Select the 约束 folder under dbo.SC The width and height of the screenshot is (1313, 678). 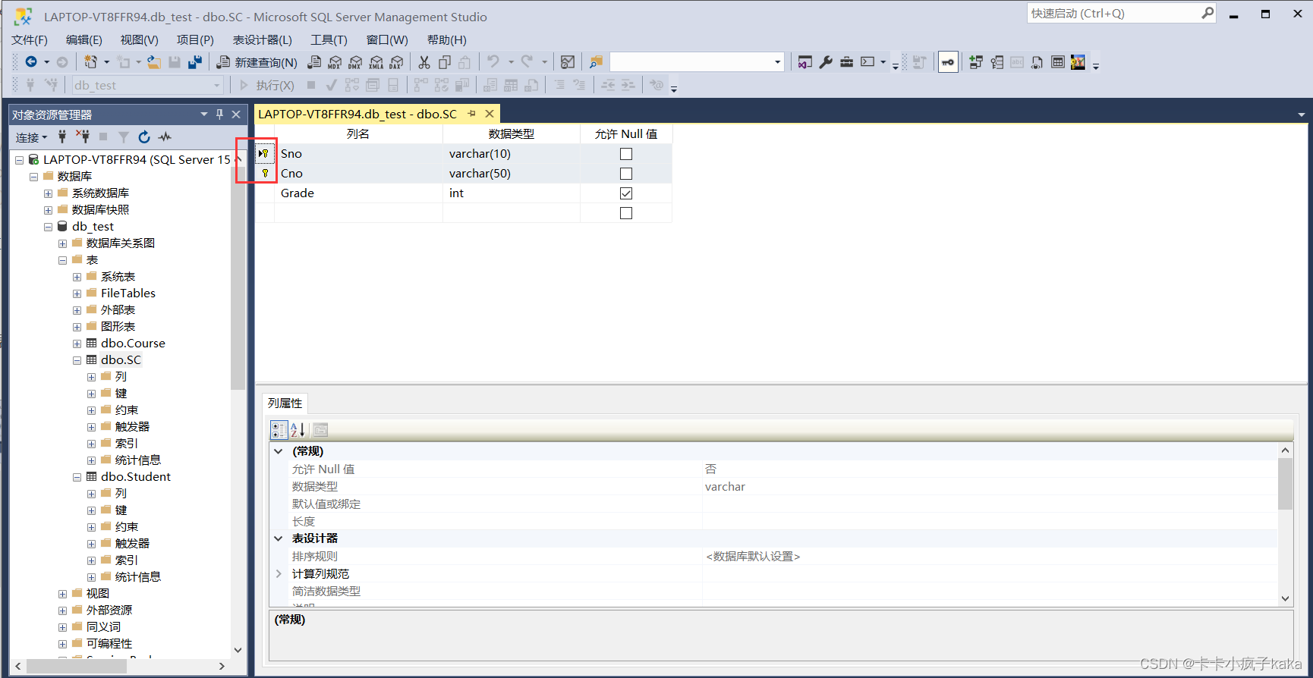click(x=126, y=410)
